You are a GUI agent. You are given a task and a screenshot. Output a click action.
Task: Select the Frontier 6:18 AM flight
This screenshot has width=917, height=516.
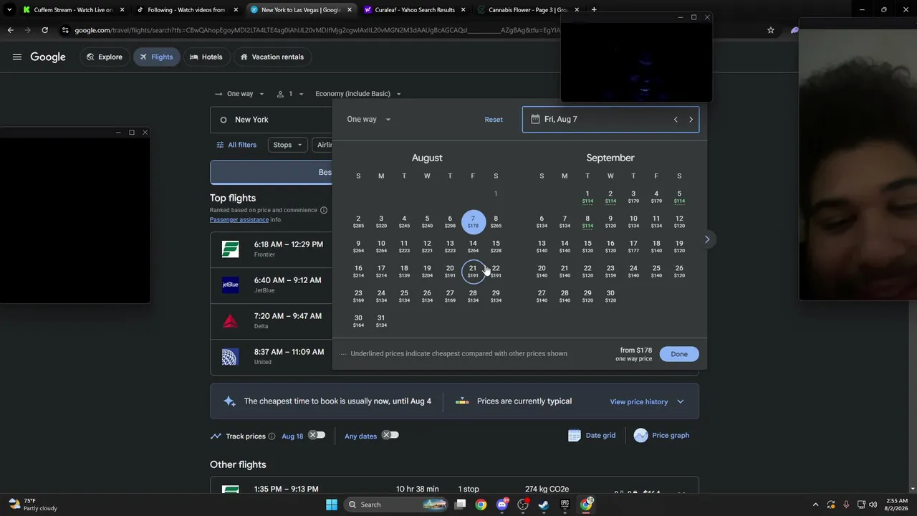(x=271, y=249)
